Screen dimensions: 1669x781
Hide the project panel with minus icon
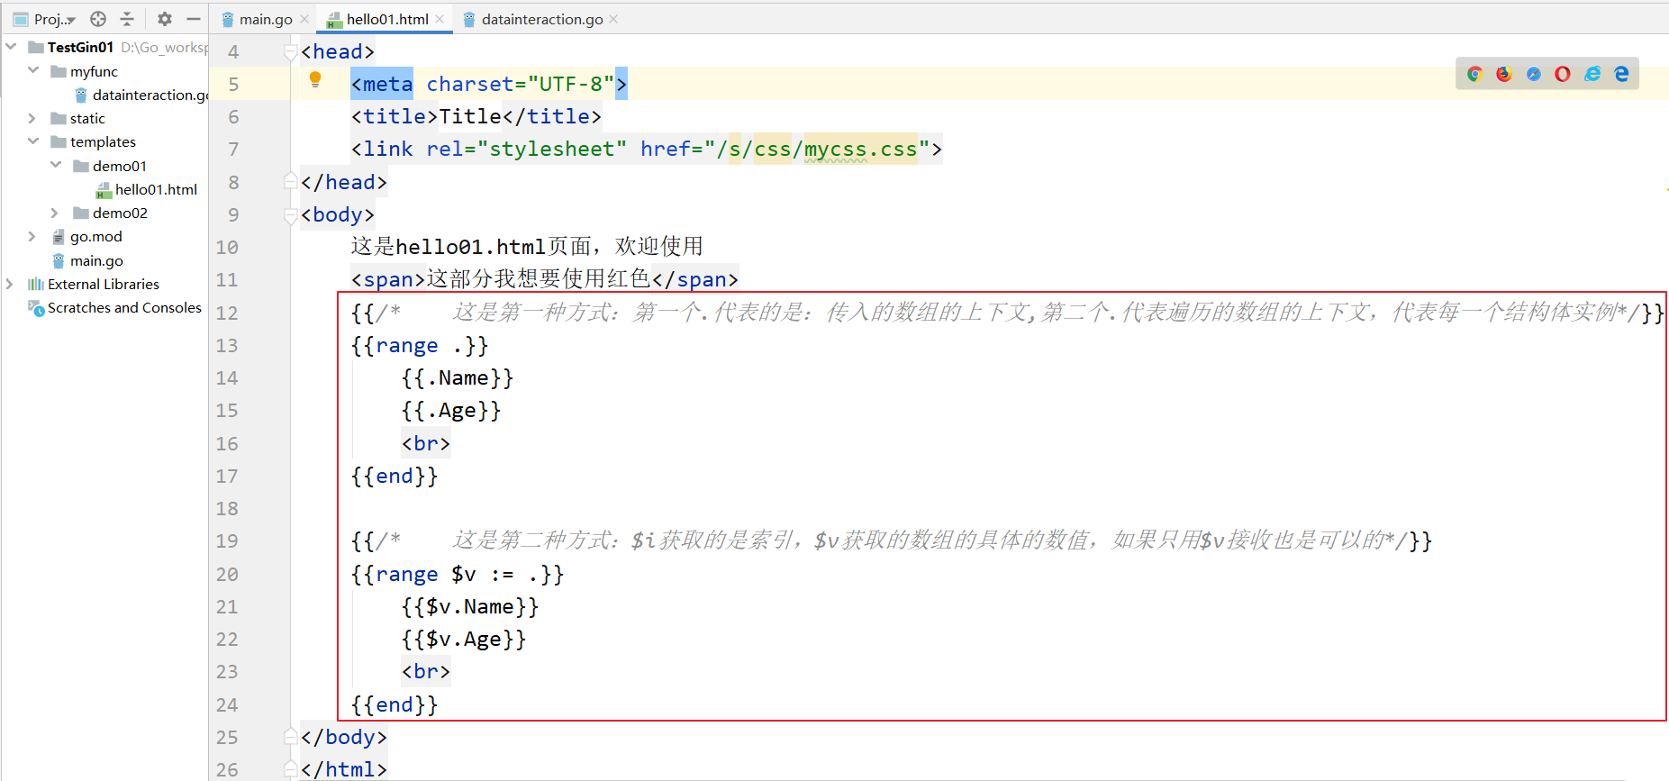[194, 19]
